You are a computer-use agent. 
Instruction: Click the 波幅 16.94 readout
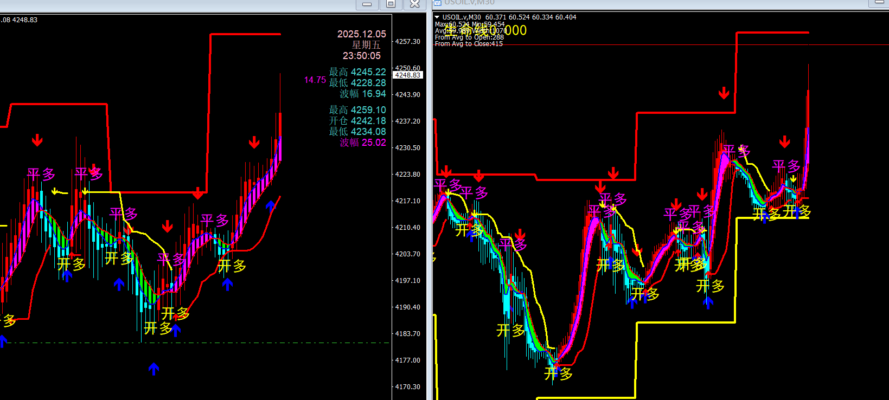pyautogui.click(x=363, y=94)
